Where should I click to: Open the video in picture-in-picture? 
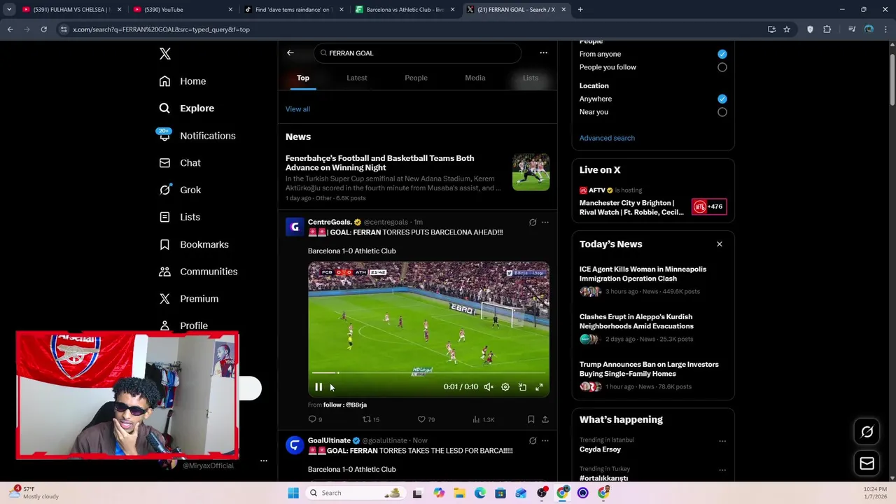tap(522, 387)
